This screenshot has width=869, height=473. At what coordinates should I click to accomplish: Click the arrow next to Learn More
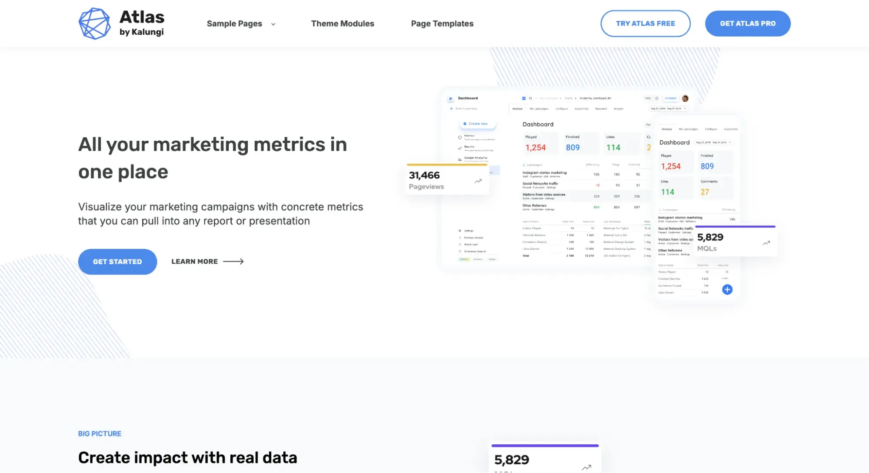coord(233,261)
